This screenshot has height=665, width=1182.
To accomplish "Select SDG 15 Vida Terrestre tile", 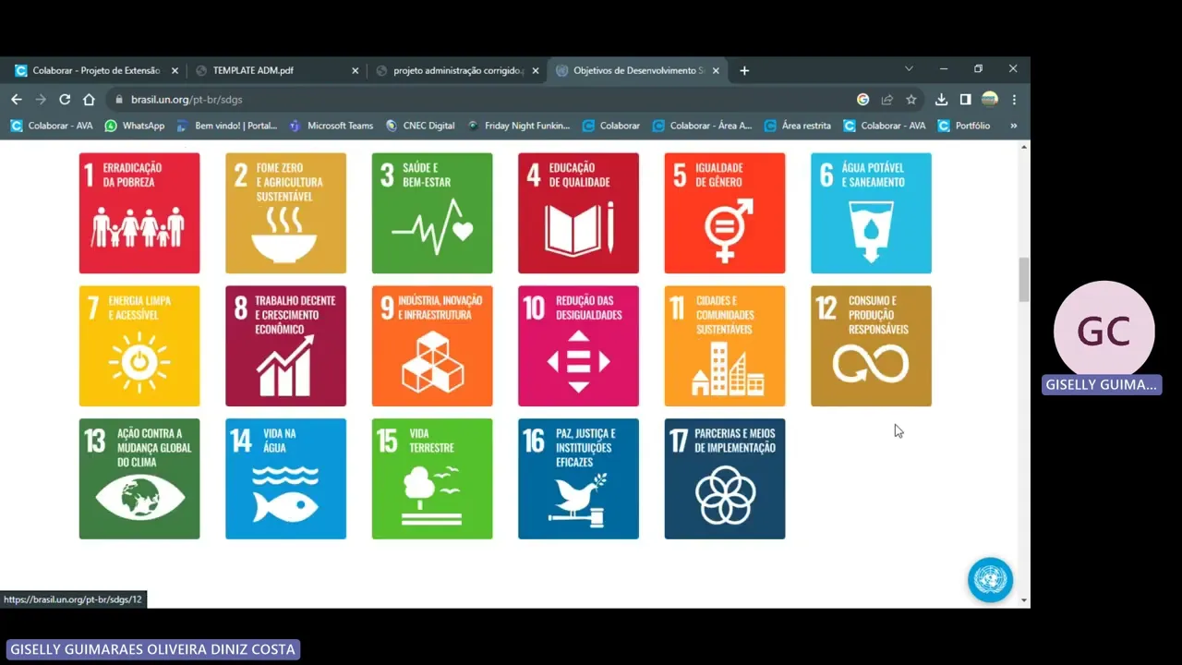I will (x=432, y=479).
